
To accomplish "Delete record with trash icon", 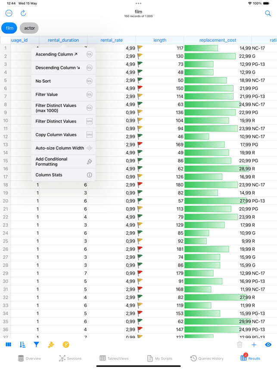I will [240, 344].
